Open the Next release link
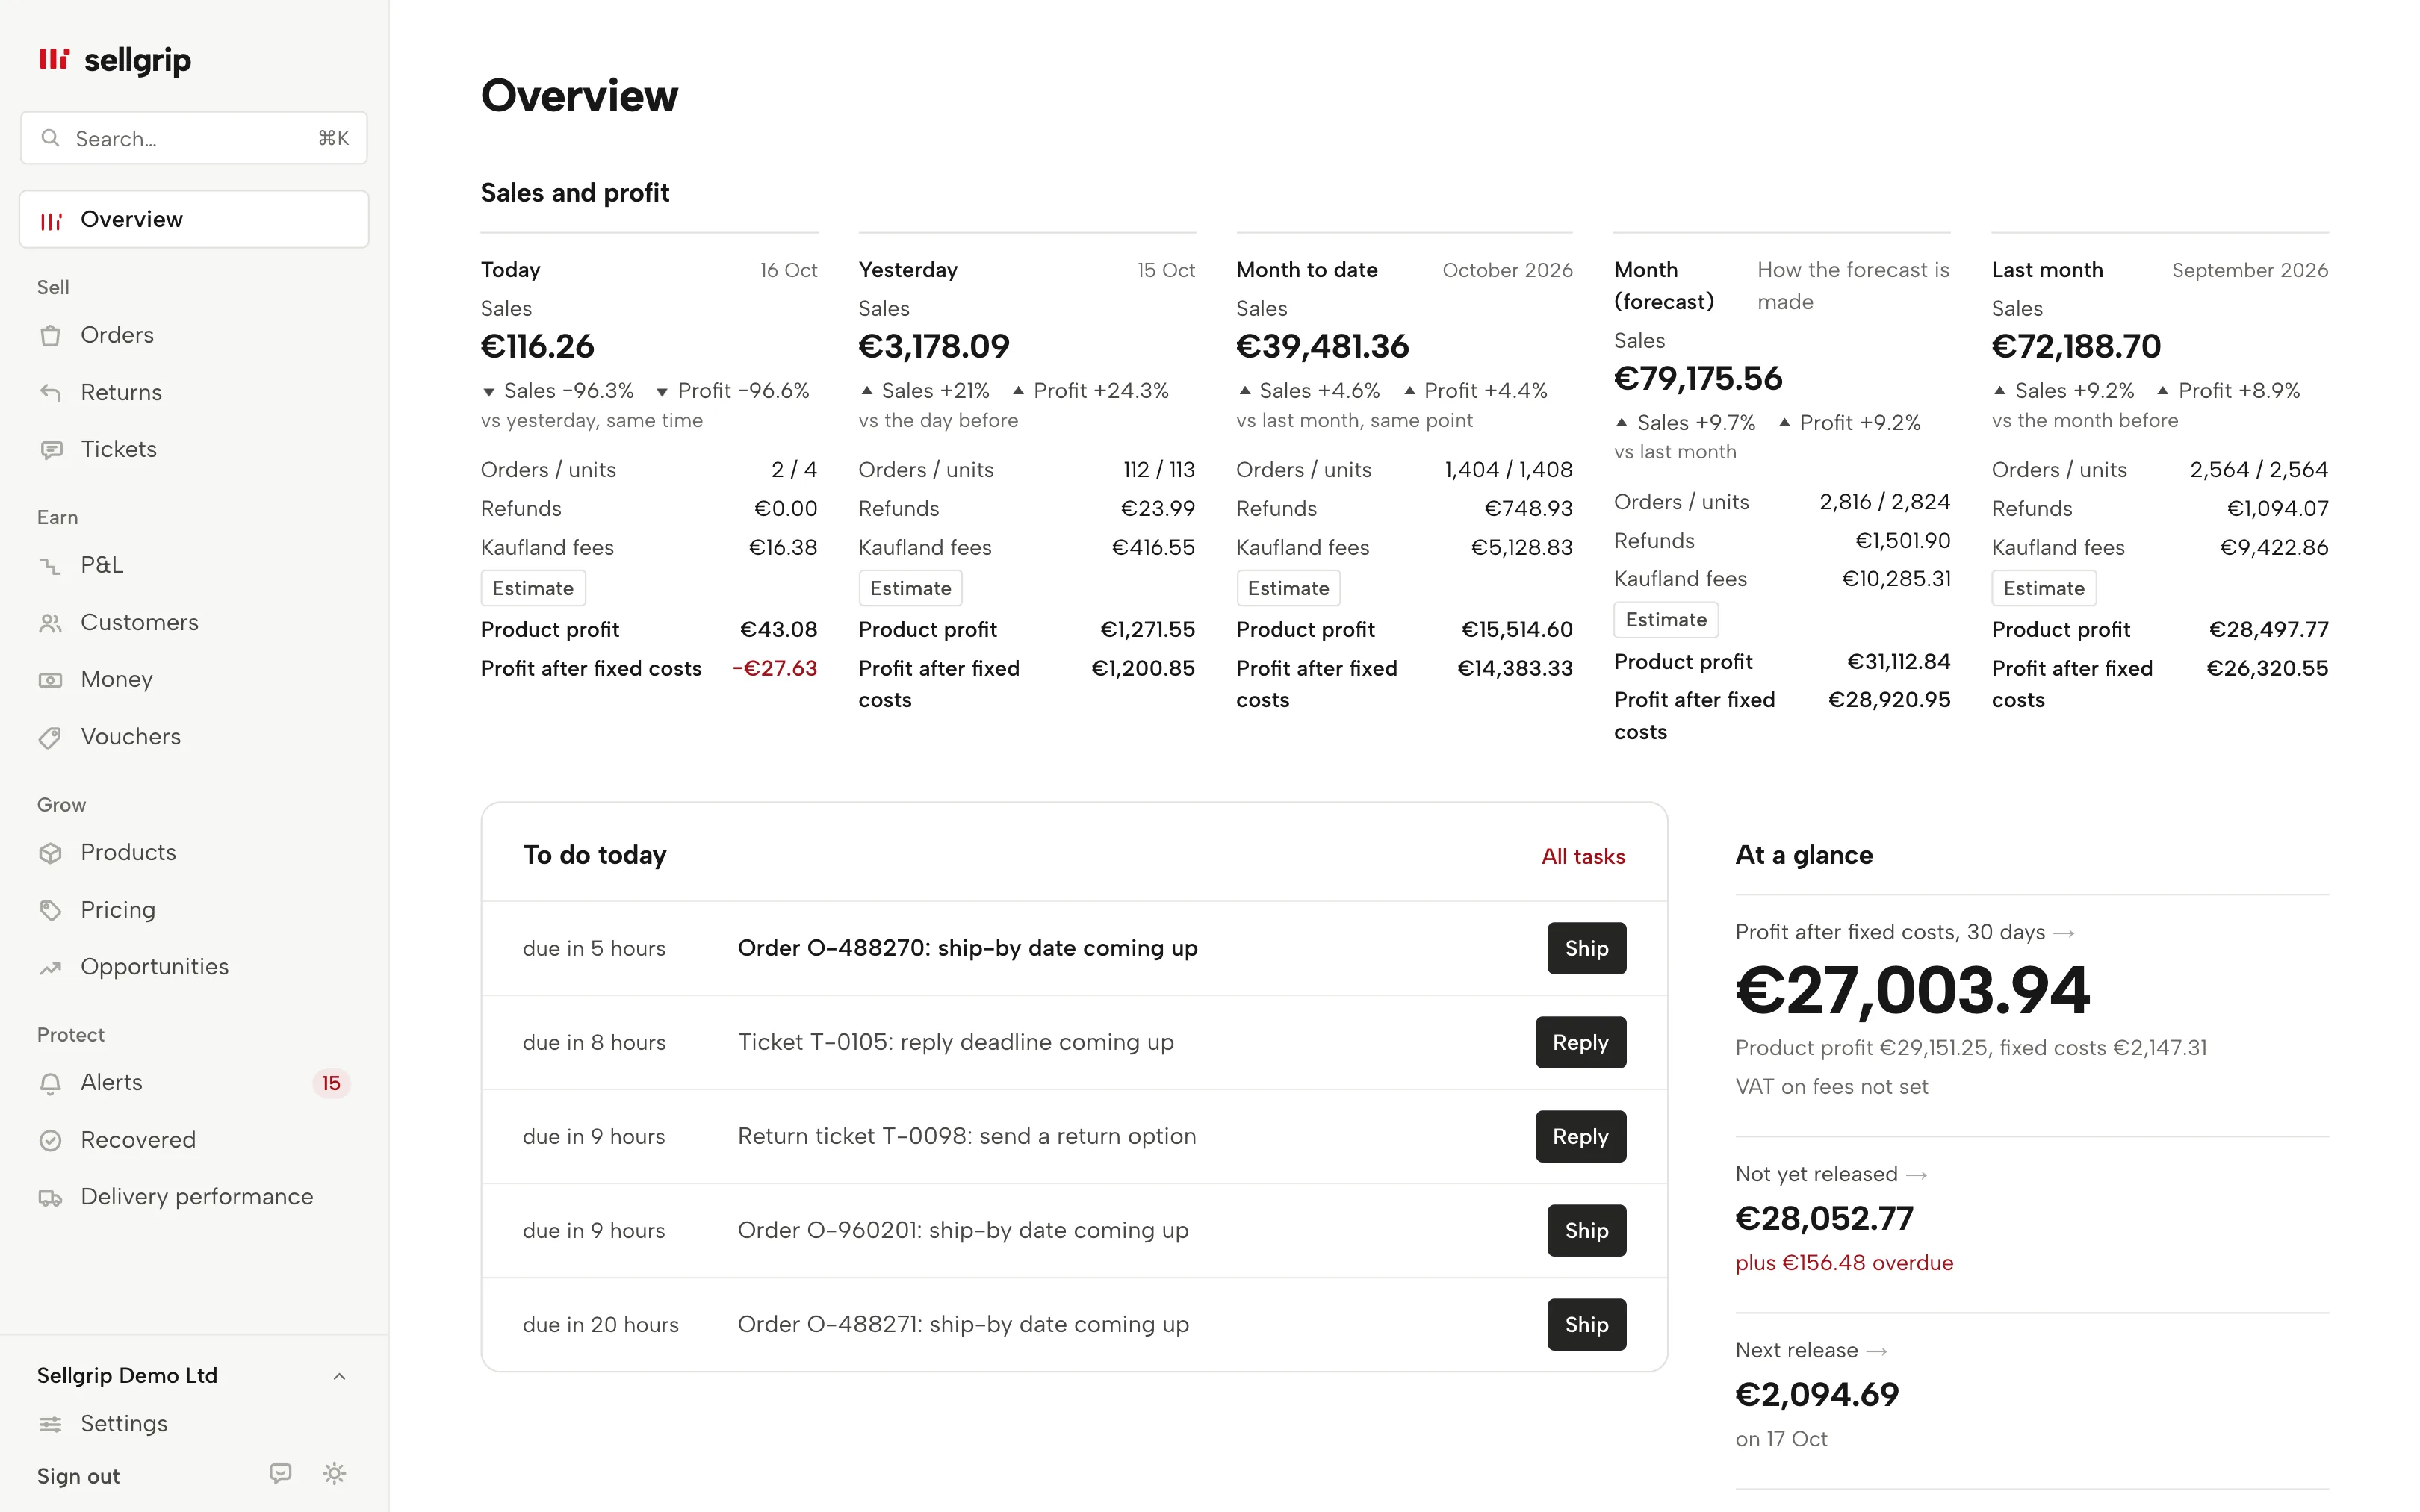2420x1512 pixels. [1811, 1350]
